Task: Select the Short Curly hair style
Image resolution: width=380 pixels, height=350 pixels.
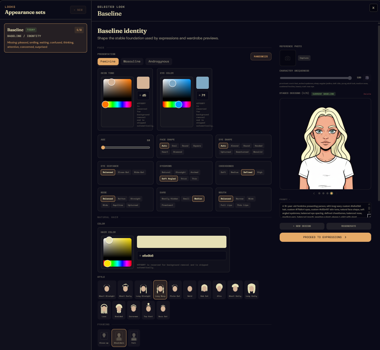Action: [x=125, y=290]
